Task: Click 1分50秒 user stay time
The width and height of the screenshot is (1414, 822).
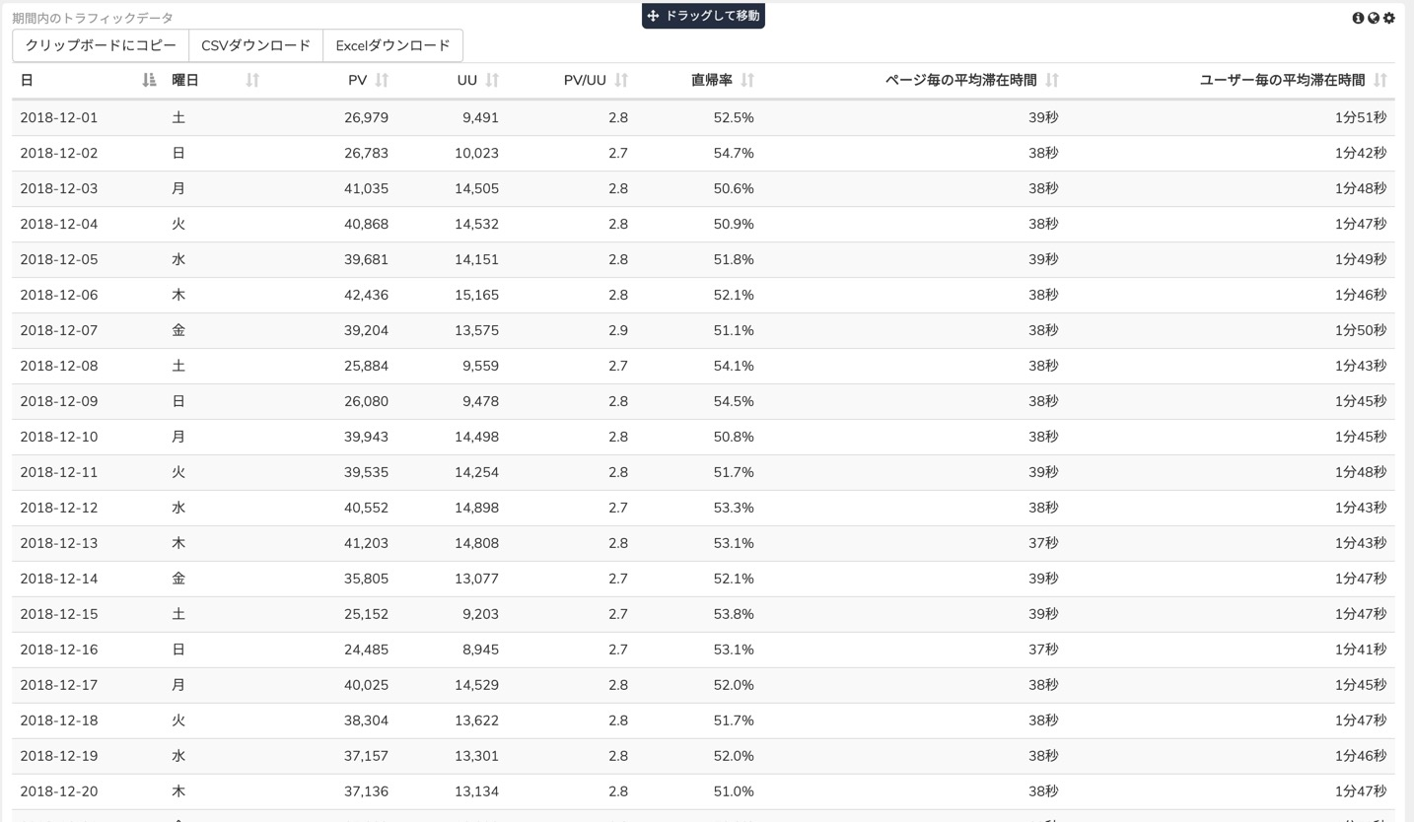Action: [1361, 330]
